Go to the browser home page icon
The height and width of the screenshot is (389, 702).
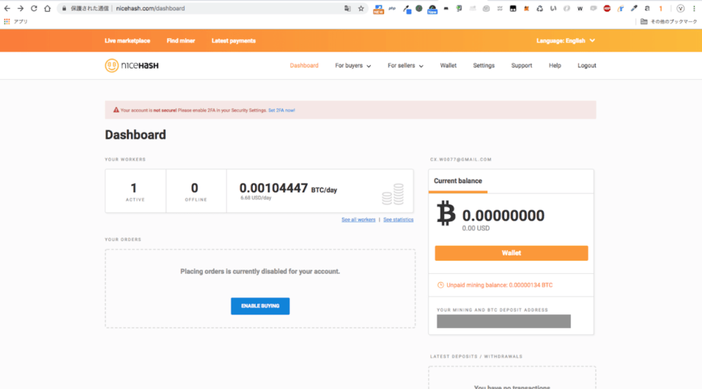pos(47,9)
